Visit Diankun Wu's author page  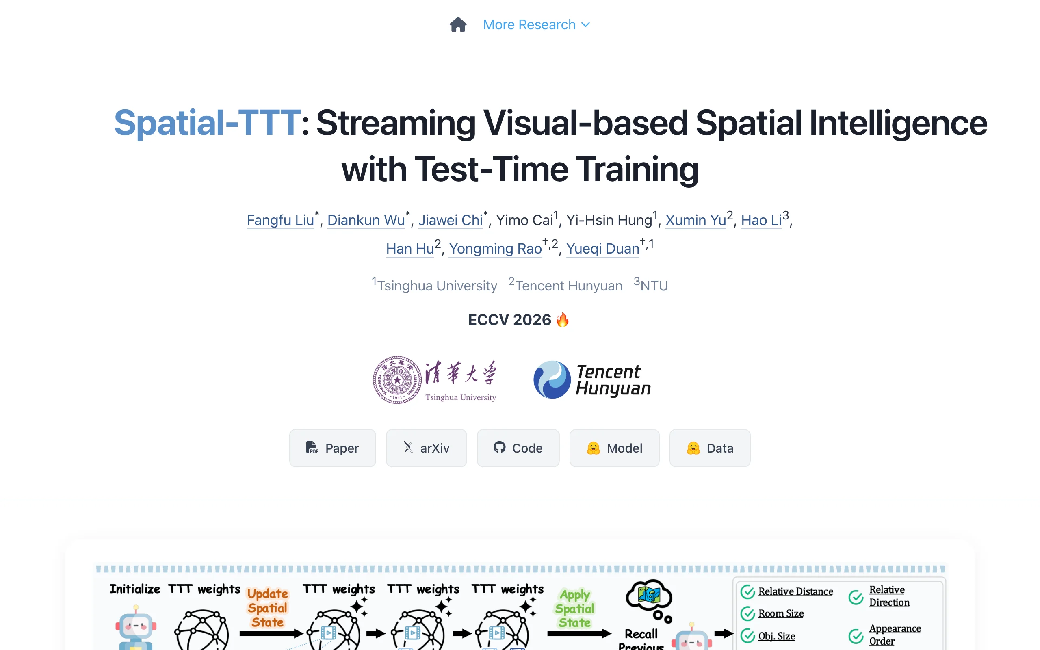coord(366,220)
